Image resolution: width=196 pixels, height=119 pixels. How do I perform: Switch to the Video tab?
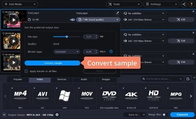(x=40, y=79)
